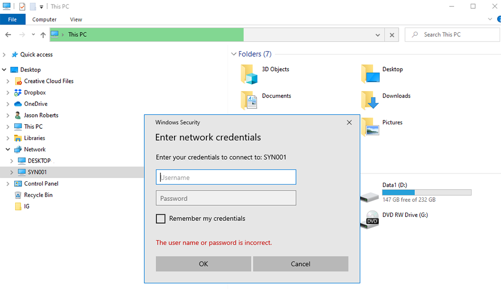
Task: Expand the SYN001 tree item
Action: click(x=11, y=172)
